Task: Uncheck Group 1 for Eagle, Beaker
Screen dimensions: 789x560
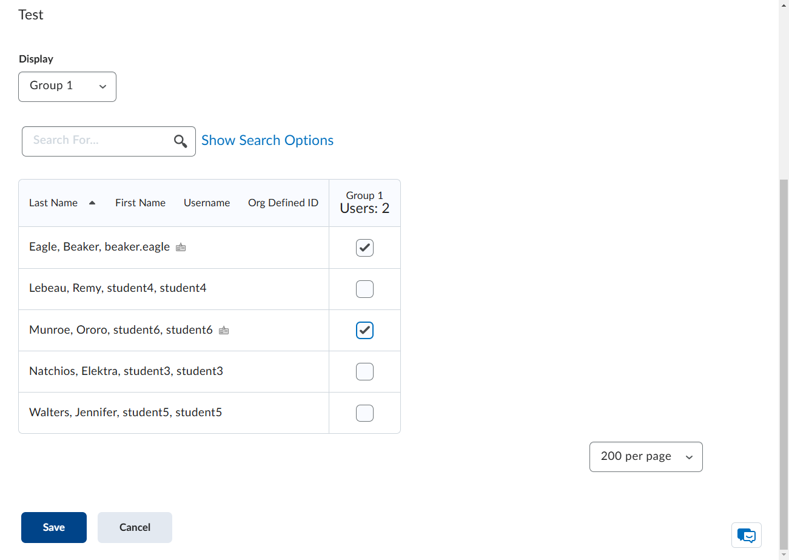Action: (x=364, y=248)
